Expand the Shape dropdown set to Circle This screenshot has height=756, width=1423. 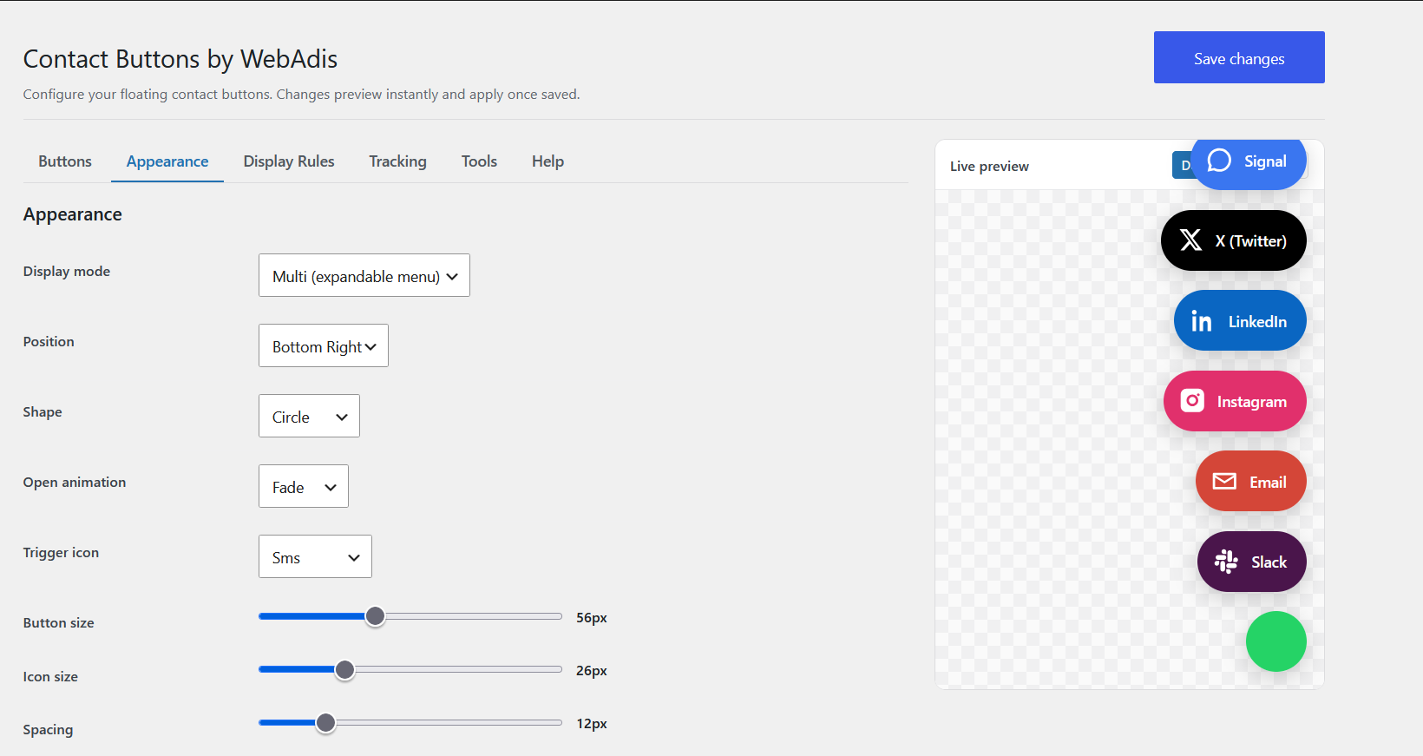click(x=309, y=416)
